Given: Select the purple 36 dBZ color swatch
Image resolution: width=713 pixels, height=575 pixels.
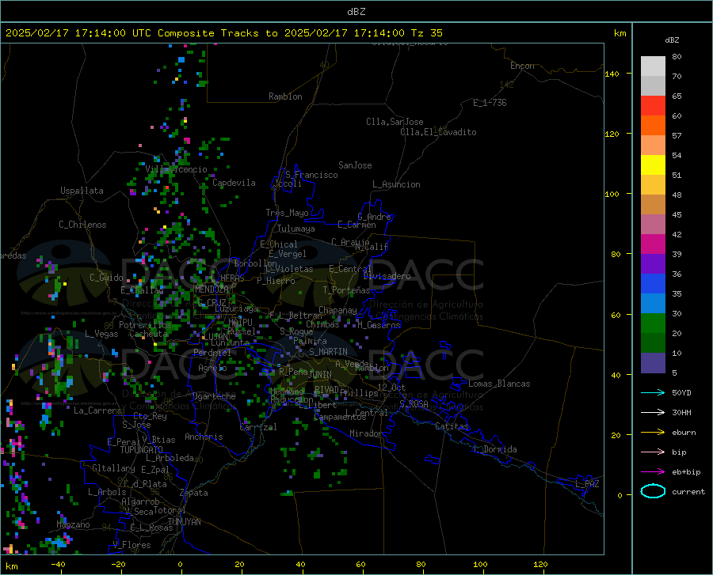Looking at the screenshot, I should [653, 264].
